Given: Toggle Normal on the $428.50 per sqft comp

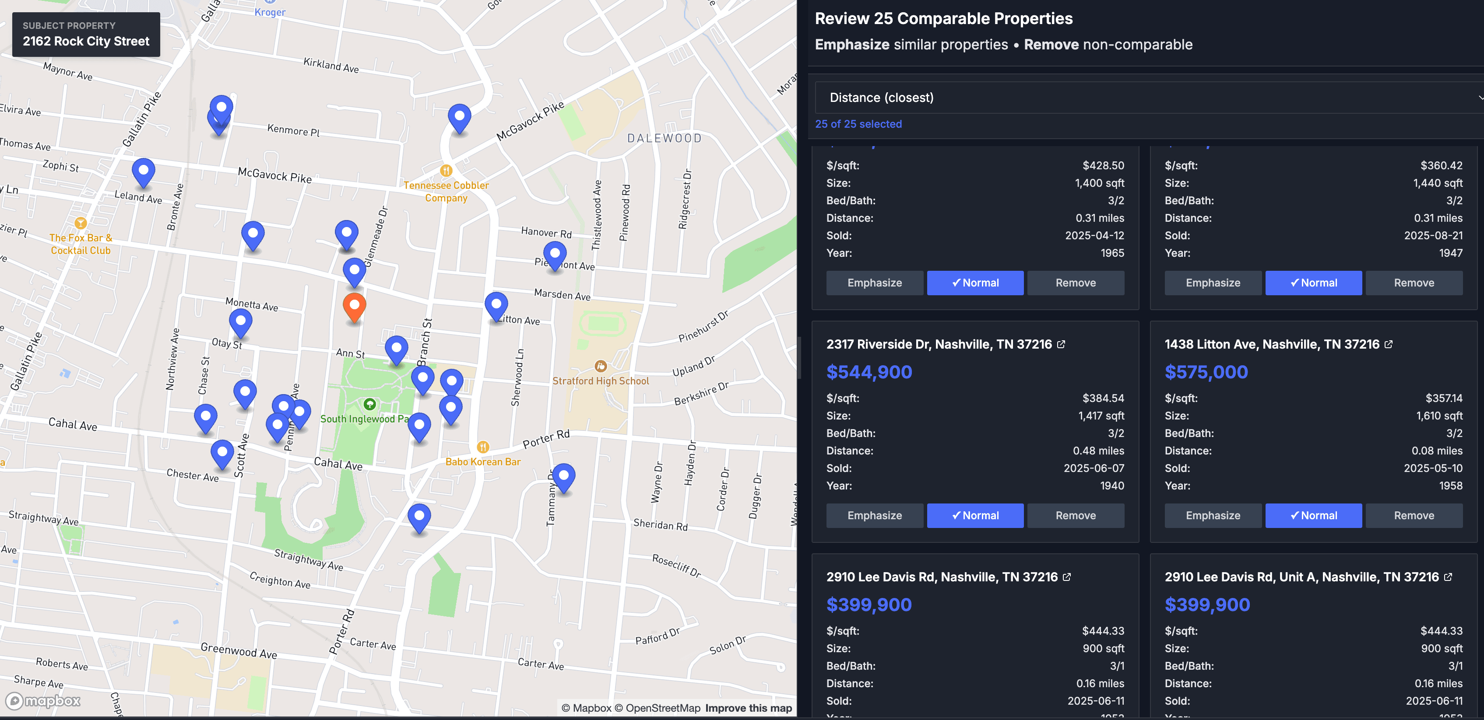Looking at the screenshot, I should [x=975, y=283].
